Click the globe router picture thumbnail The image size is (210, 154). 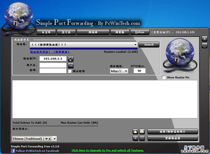tap(180, 55)
